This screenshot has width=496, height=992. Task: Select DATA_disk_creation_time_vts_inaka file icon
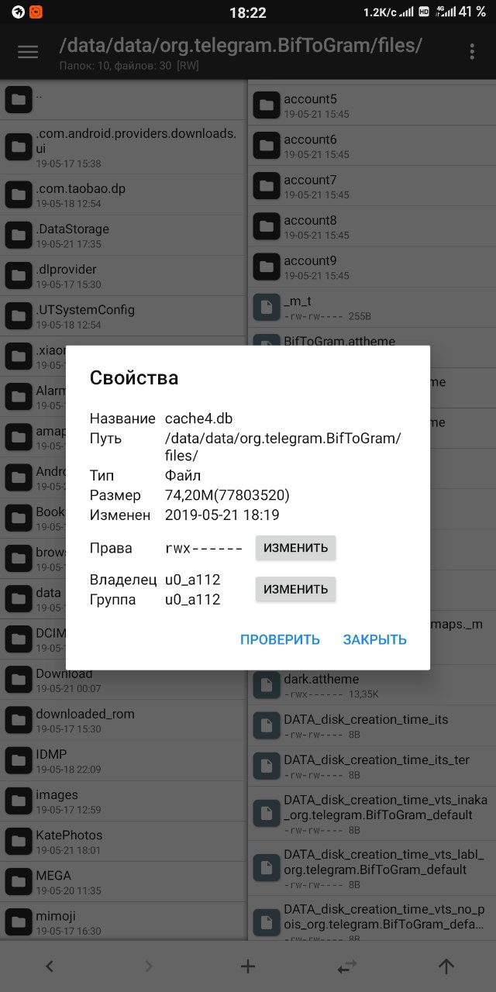(x=267, y=814)
